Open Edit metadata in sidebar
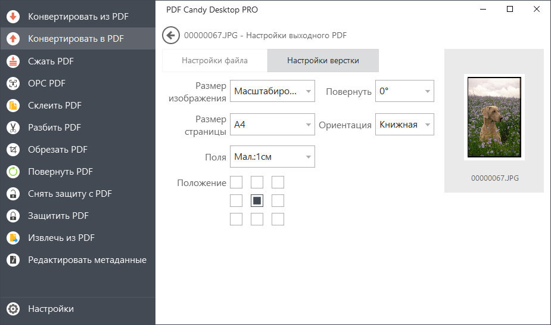Viewport: 551px width, 325px height. click(x=87, y=260)
